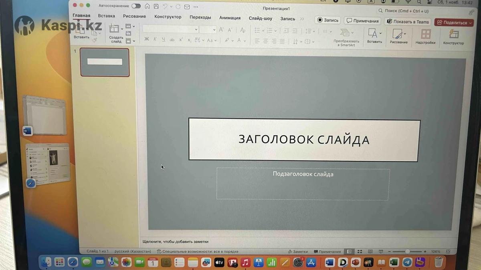Click the Home icon in title bar
Viewport: 481px width, 270px height.
[x=148, y=6]
